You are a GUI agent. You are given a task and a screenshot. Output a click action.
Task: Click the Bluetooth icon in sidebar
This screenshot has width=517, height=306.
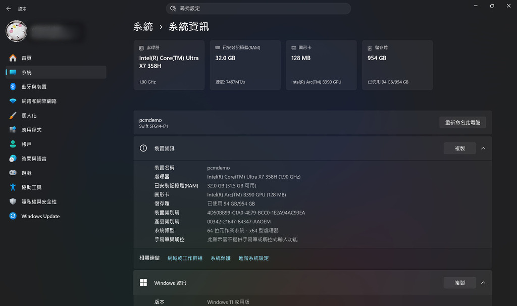pyautogui.click(x=13, y=86)
